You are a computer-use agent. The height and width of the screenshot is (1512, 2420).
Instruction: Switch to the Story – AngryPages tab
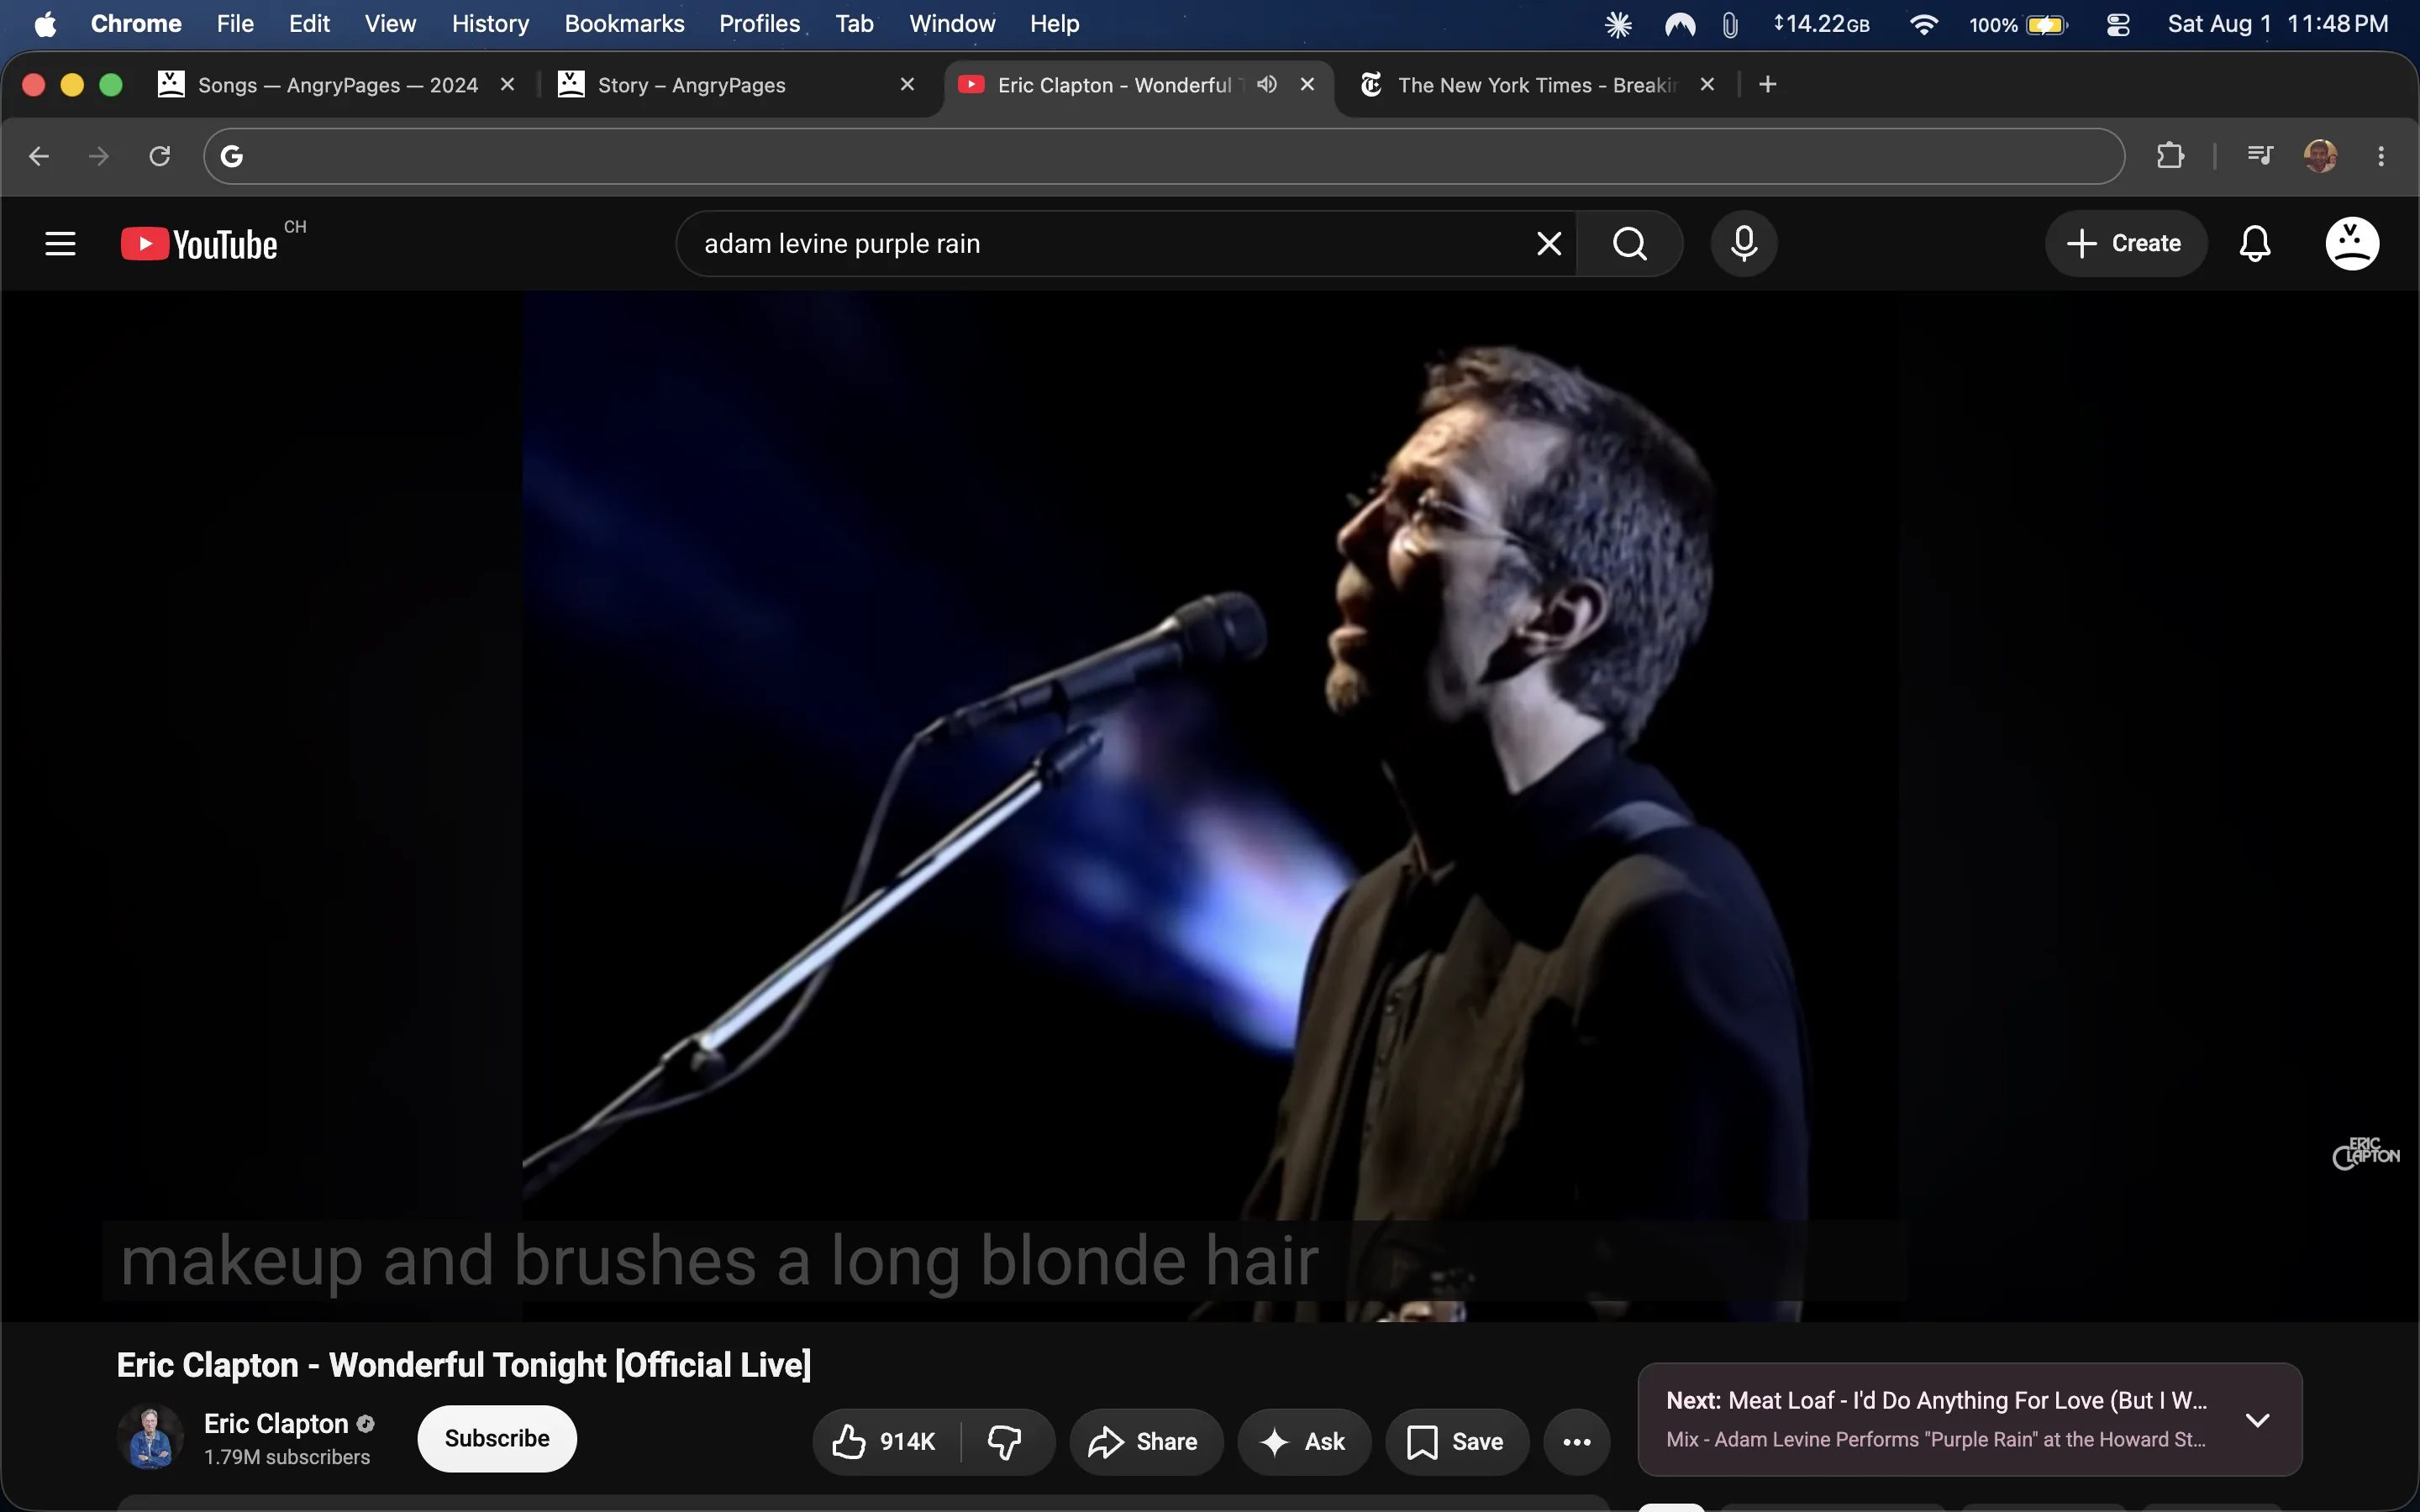737,85
